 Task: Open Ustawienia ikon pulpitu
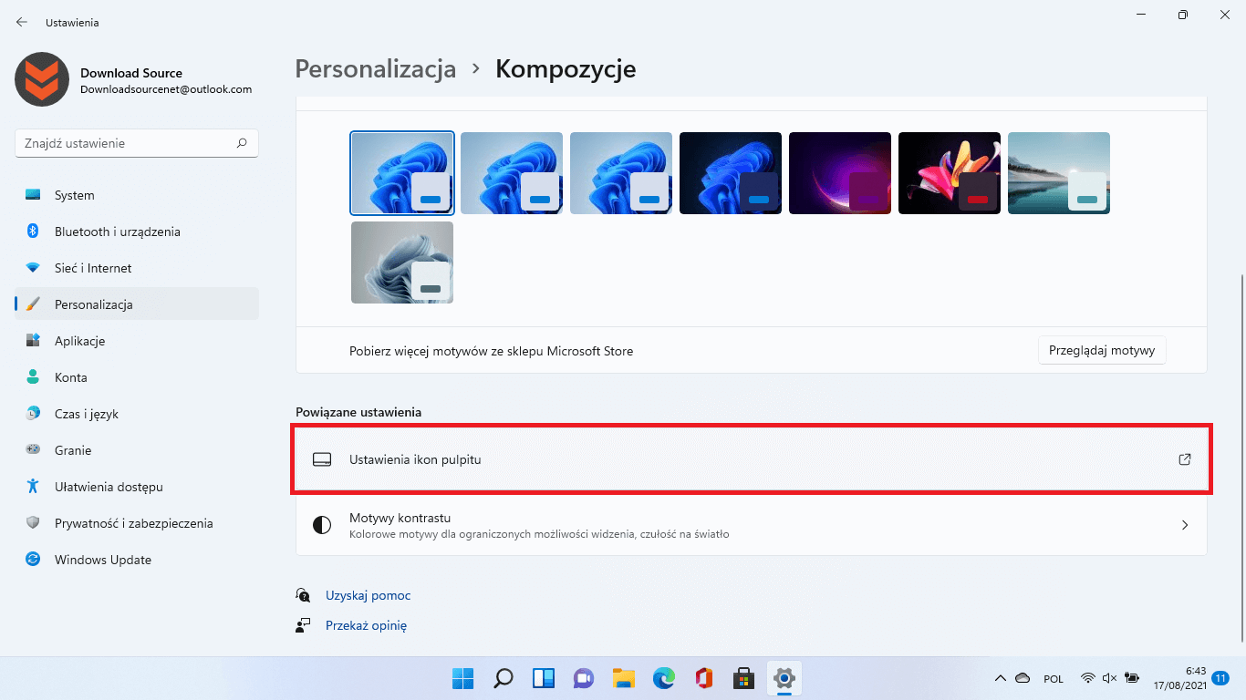[752, 459]
